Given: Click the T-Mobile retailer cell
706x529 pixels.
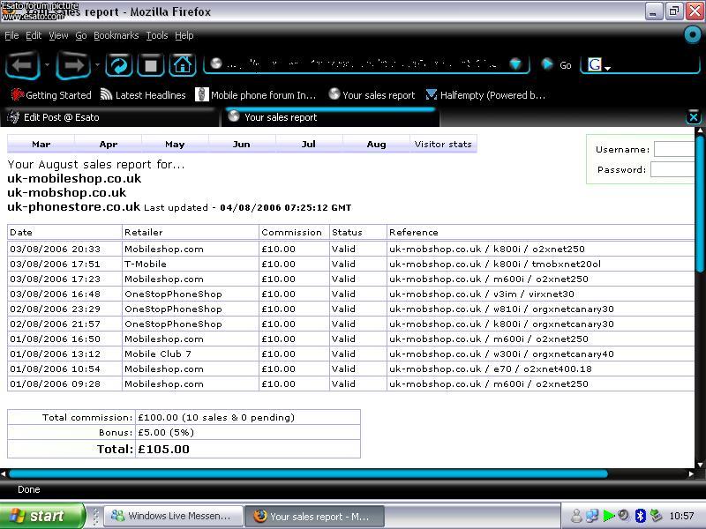Looking at the screenshot, I should coord(191,264).
